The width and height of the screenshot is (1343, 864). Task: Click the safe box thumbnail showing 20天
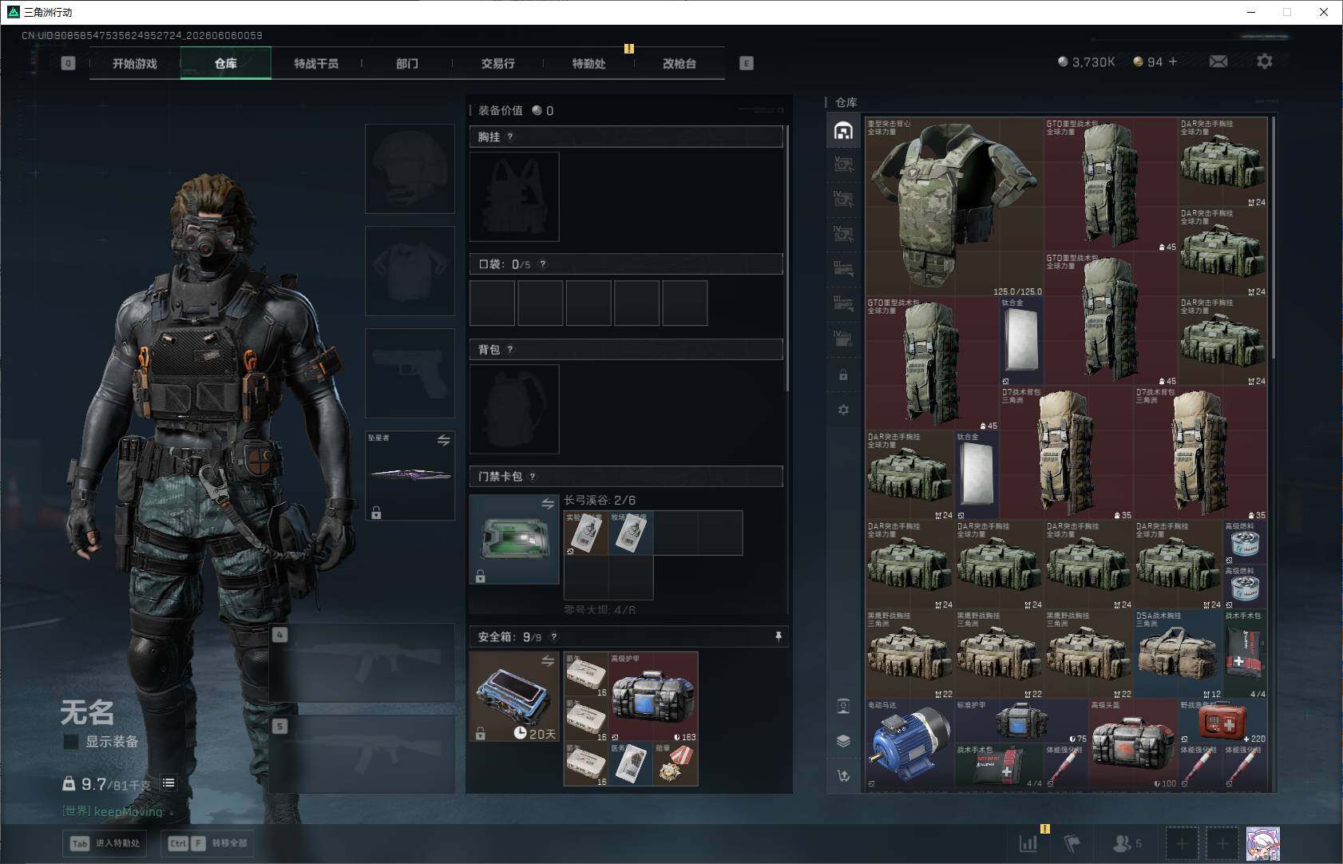click(514, 697)
